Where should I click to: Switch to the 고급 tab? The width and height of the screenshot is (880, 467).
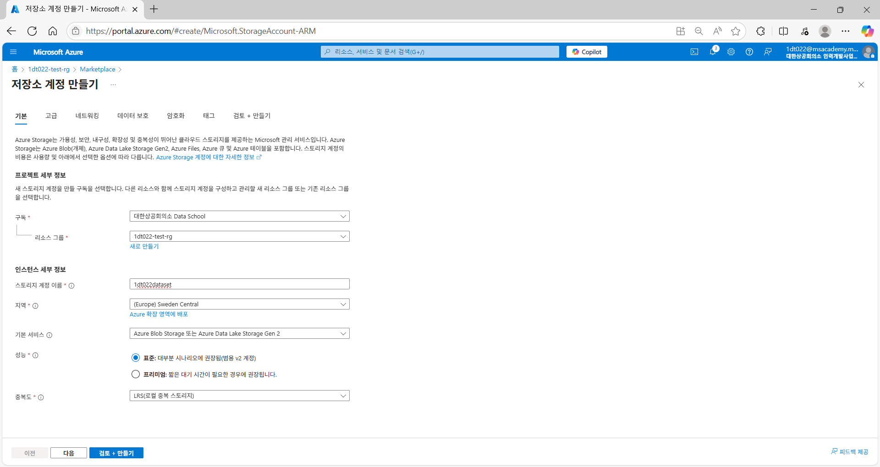51,116
